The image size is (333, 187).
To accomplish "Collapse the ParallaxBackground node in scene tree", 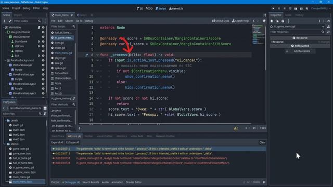I will [6, 60].
